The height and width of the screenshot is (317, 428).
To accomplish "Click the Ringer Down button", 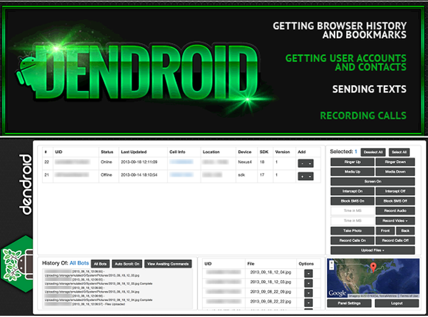I will [395, 162].
